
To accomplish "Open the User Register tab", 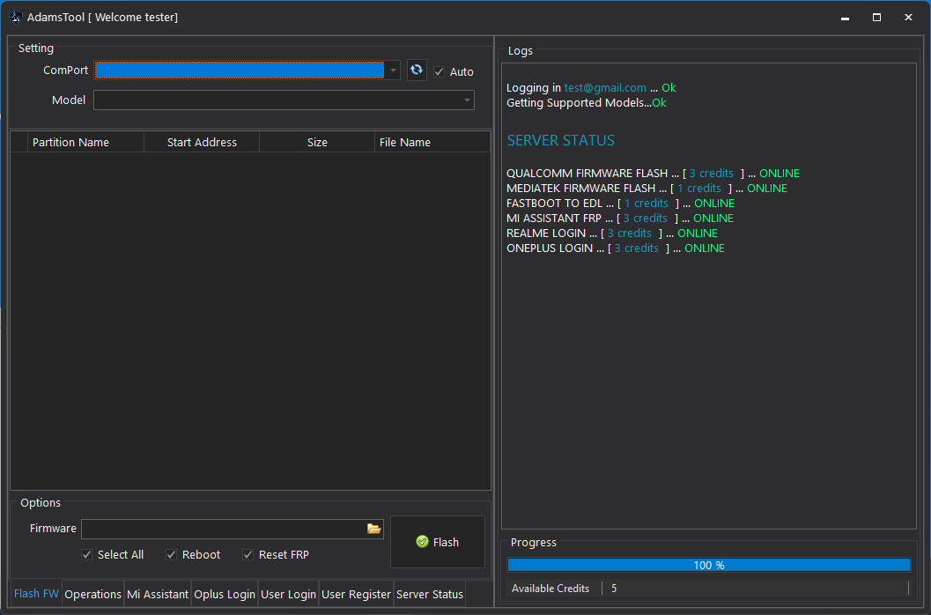I will pyautogui.click(x=356, y=594).
